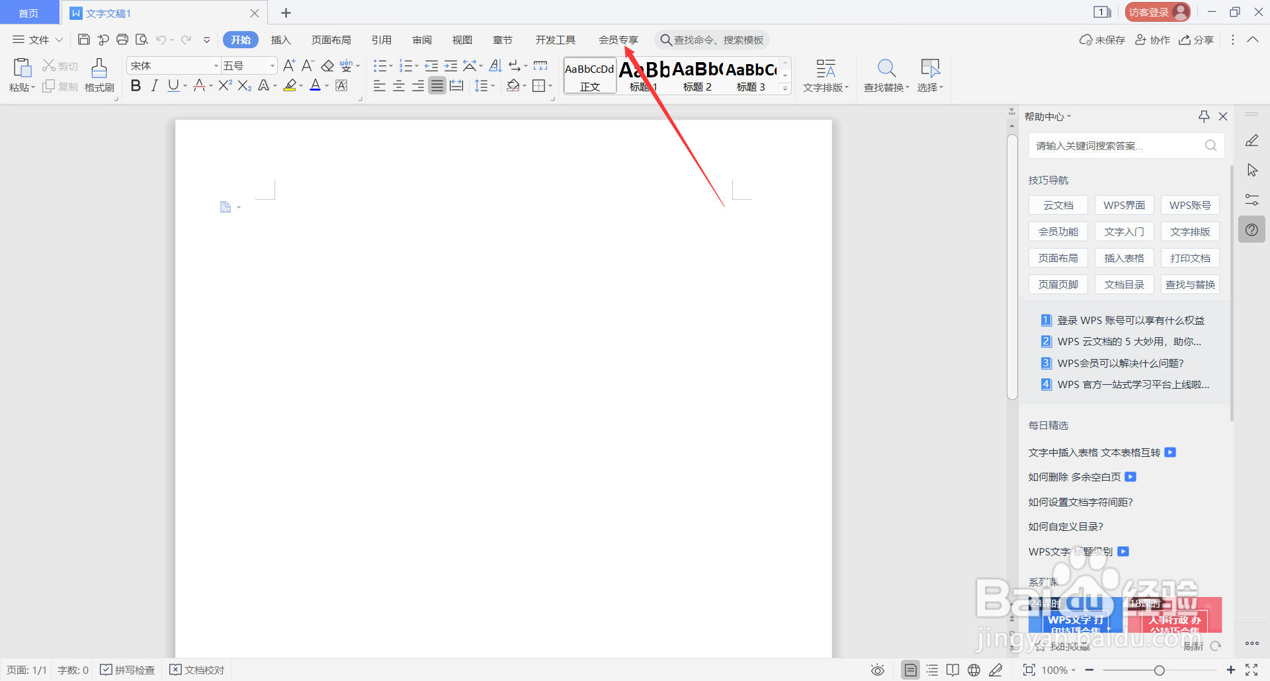This screenshot has height=681, width=1270.
Task: Open 会员专享 tab
Action: 618,40
